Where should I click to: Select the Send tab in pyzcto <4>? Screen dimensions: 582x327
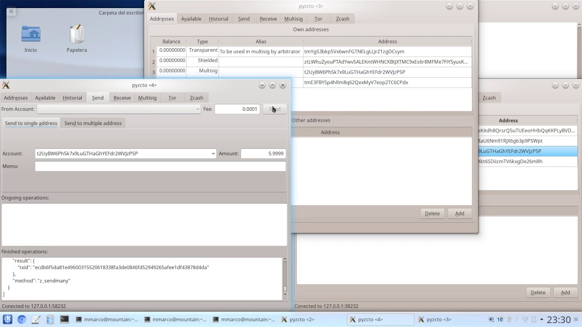(98, 98)
